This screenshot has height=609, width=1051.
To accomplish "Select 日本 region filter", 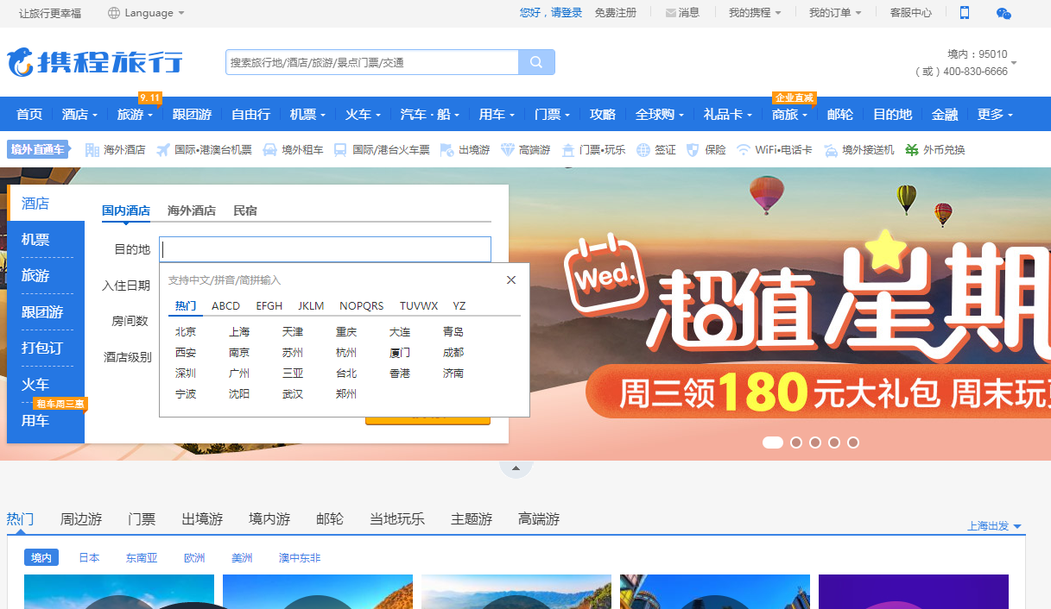I will [89, 558].
